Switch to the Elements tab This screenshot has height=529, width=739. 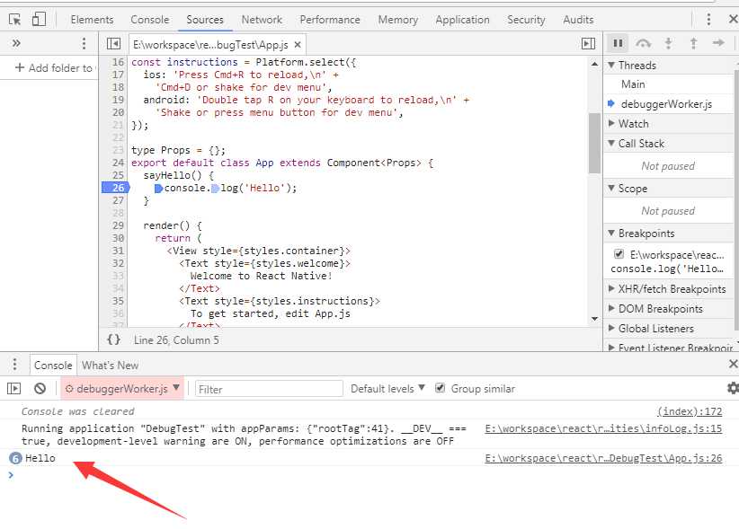(x=92, y=20)
